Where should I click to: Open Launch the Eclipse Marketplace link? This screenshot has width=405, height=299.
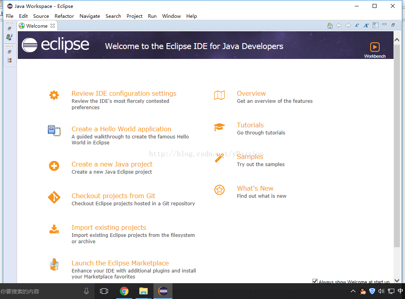[120, 263]
